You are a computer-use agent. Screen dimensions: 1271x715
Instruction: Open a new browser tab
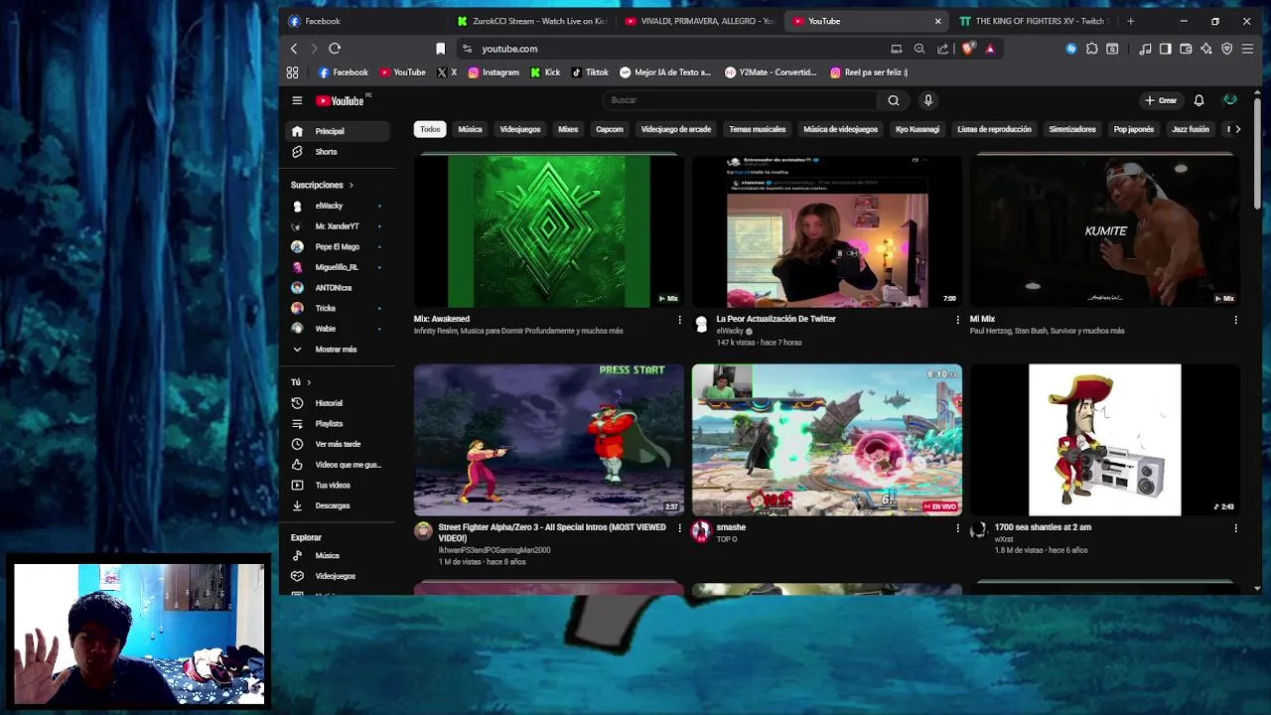[x=1130, y=21]
